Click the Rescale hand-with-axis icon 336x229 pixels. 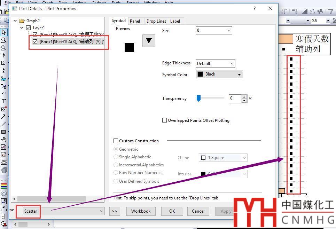(3, 163)
